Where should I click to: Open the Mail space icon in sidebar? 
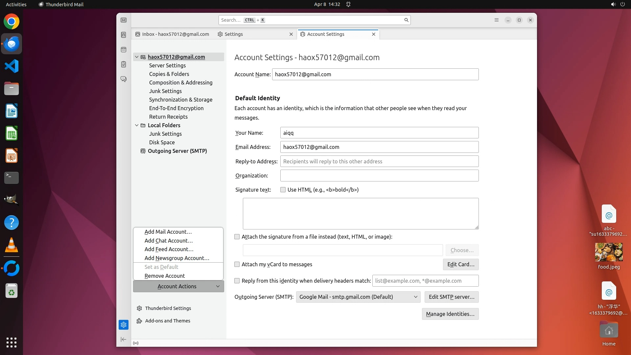coord(124,20)
